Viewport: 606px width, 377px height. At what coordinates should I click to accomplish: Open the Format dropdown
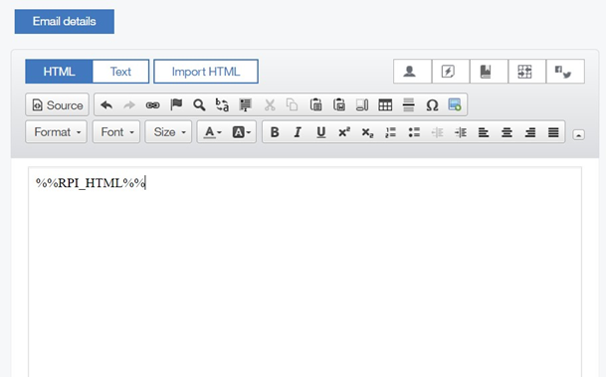tap(57, 132)
